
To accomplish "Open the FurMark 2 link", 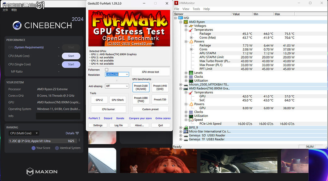I will point(94,119).
